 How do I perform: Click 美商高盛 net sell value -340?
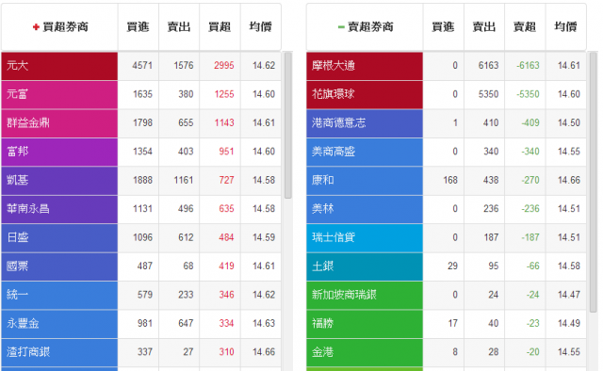pos(530,152)
